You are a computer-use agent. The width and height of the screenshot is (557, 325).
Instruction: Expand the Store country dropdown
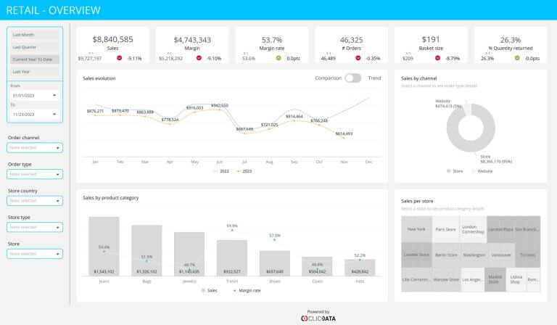[35, 200]
